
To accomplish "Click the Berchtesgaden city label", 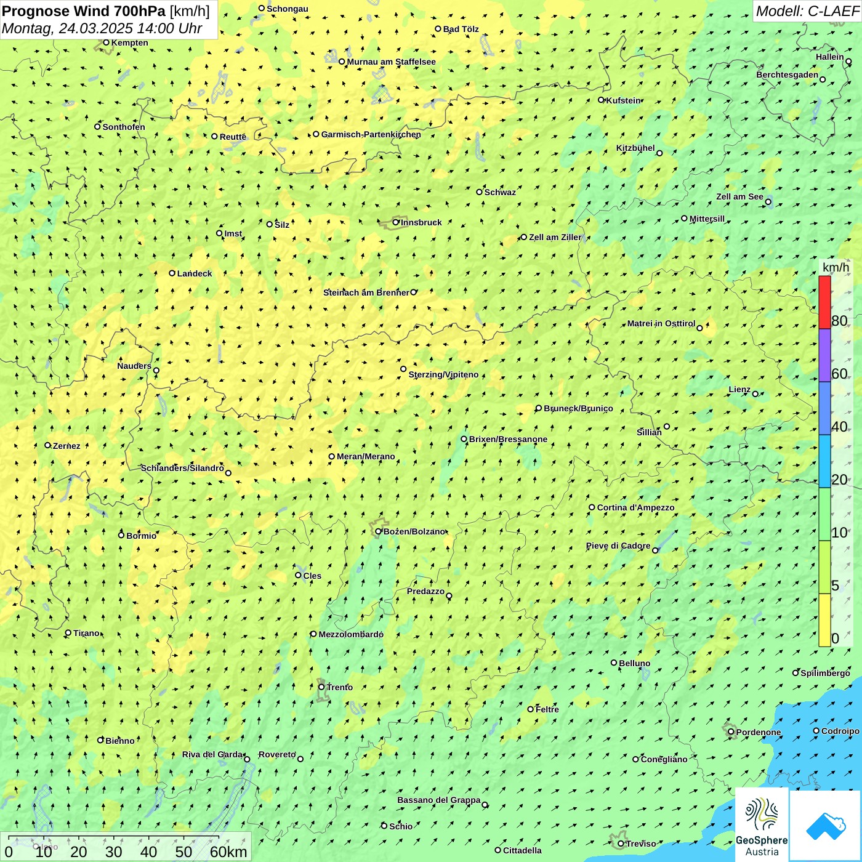I will pyautogui.click(x=787, y=75).
